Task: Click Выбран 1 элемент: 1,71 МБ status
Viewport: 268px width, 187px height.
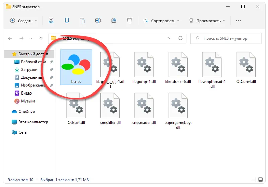Action: tap(64, 180)
